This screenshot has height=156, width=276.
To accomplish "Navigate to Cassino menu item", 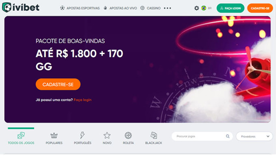I will click(x=151, y=8).
